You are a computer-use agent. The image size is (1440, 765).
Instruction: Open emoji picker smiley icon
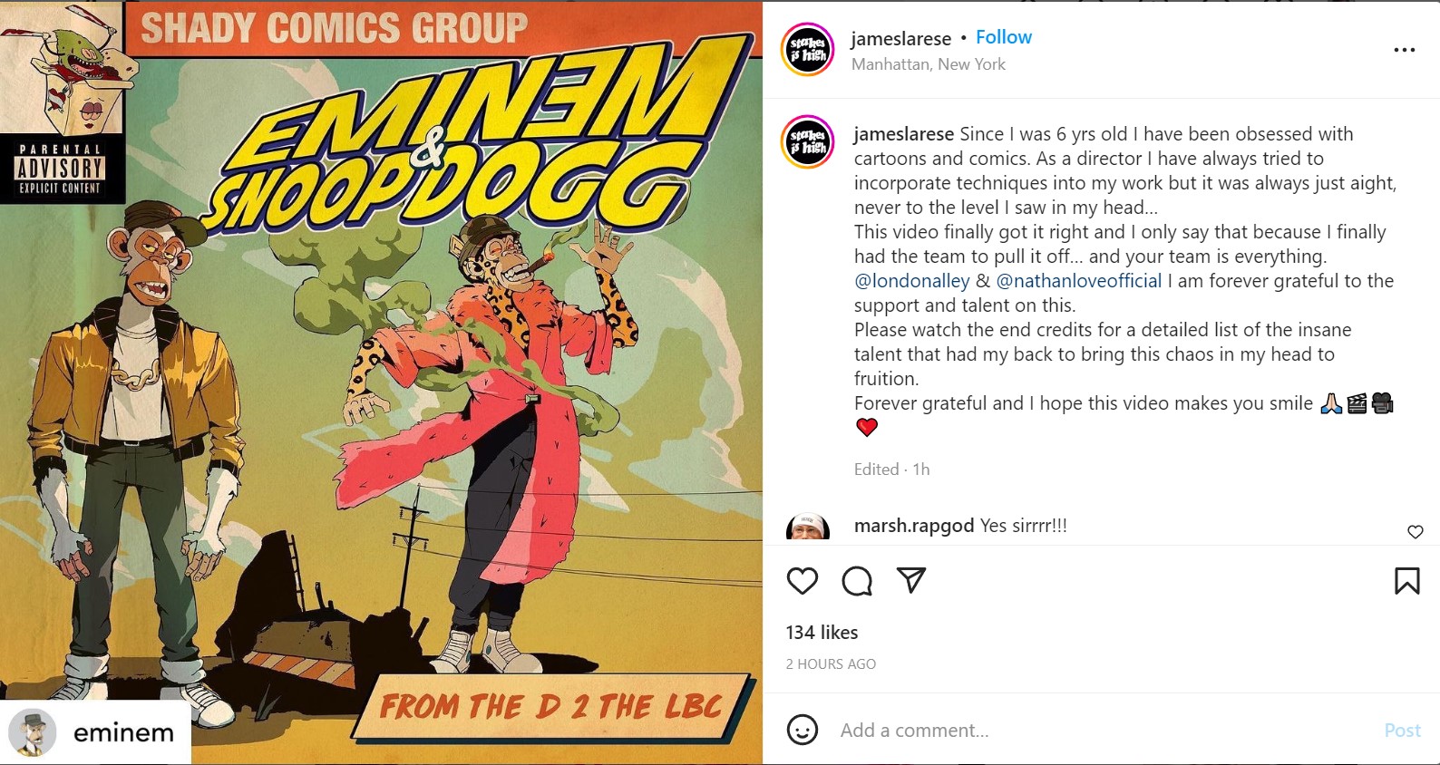pos(803,730)
